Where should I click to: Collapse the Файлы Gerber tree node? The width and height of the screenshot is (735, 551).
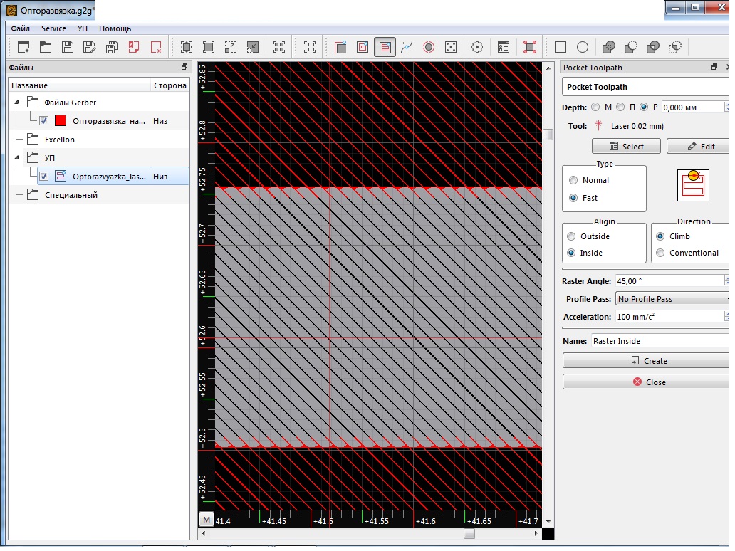pos(17,103)
